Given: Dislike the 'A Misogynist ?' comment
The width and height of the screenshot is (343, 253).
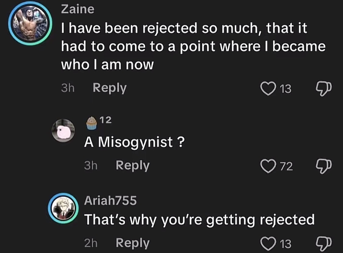Looking at the screenshot, I should pos(324,166).
